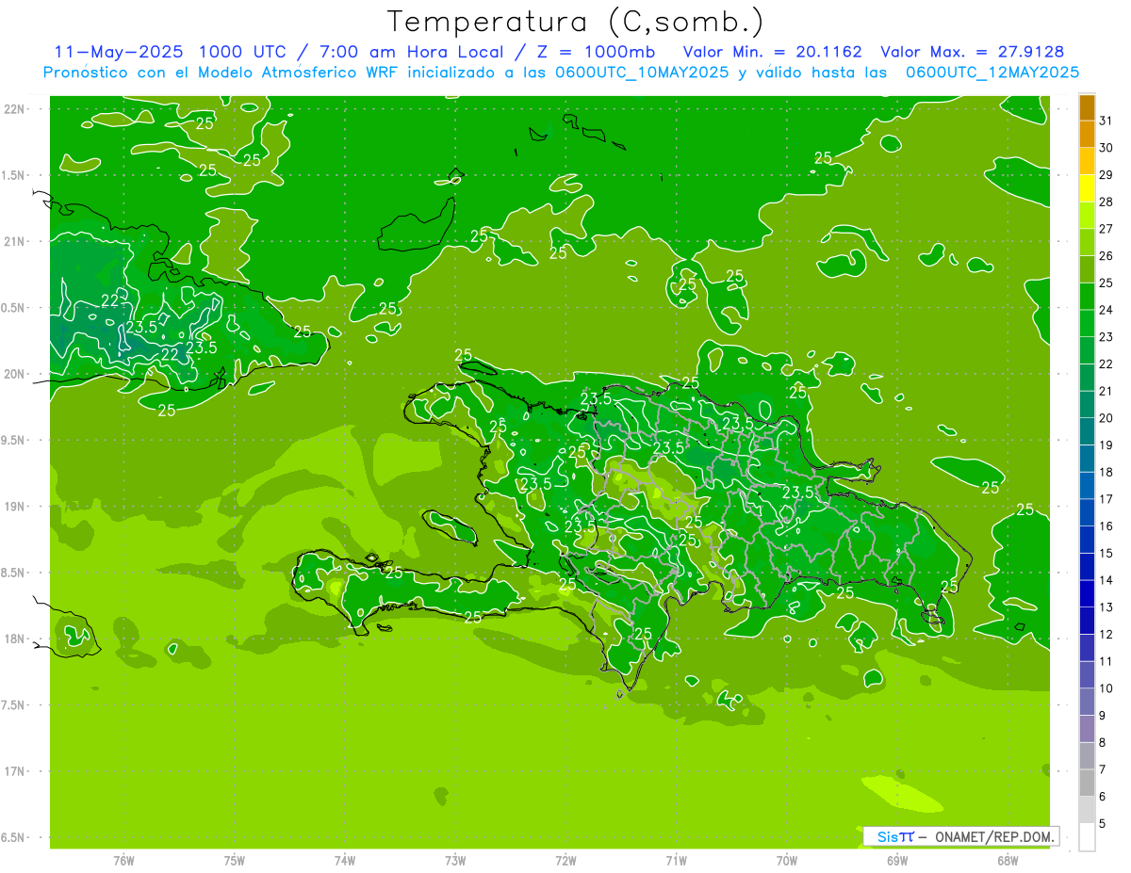The height and width of the screenshot is (873, 1131).
Task: Click the value 24 on the color scale
Action: (x=1106, y=310)
